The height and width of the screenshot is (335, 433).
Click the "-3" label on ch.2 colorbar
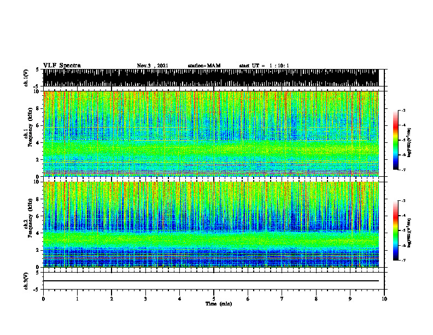403,201
